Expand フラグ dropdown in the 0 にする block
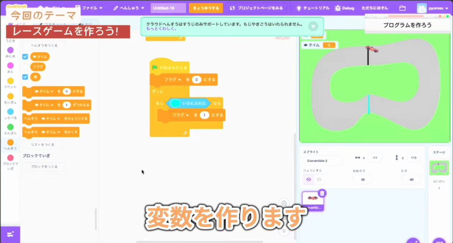 [180, 80]
